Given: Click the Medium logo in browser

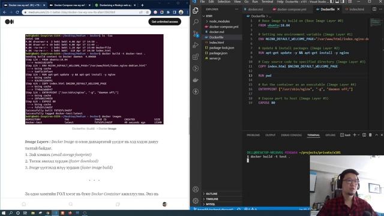Looking at the screenshot, I should pyautogui.click(x=10, y=22).
